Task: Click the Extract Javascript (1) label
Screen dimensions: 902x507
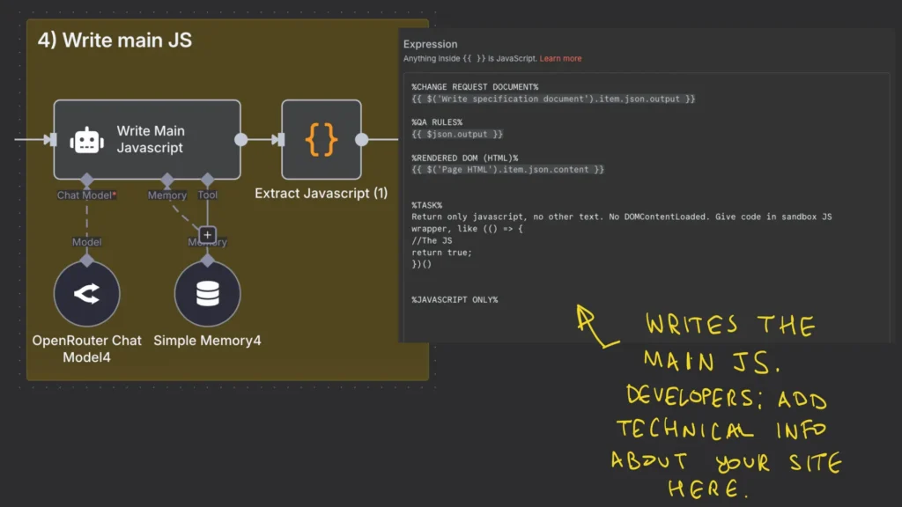Action: tap(321, 193)
